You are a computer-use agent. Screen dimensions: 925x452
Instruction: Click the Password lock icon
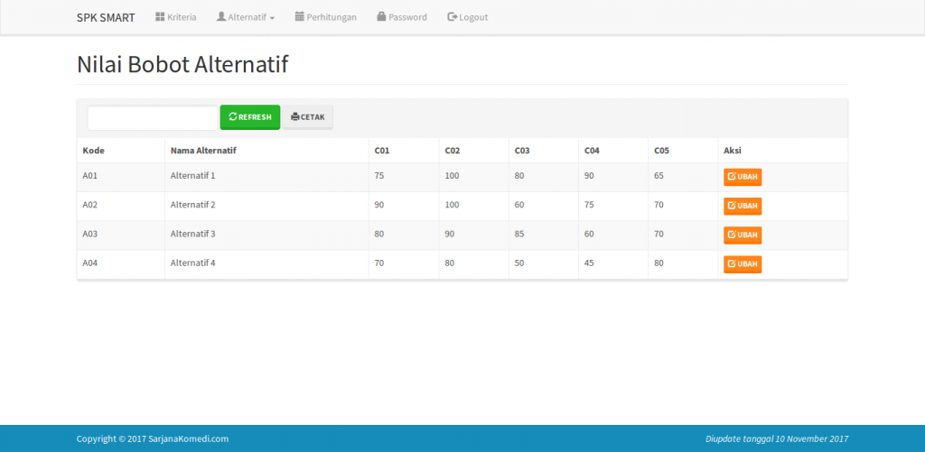tap(381, 16)
